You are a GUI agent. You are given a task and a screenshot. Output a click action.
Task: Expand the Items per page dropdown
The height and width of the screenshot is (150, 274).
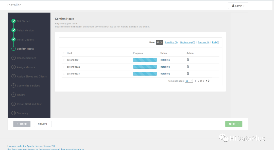[x=189, y=81]
